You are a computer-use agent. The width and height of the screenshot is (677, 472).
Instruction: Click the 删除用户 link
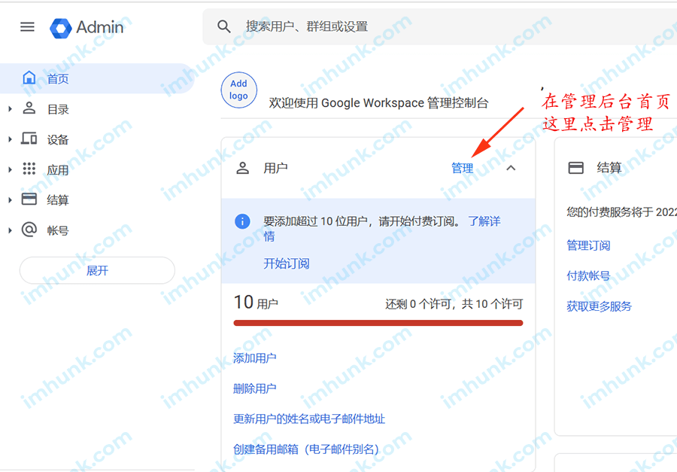(x=255, y=388)
